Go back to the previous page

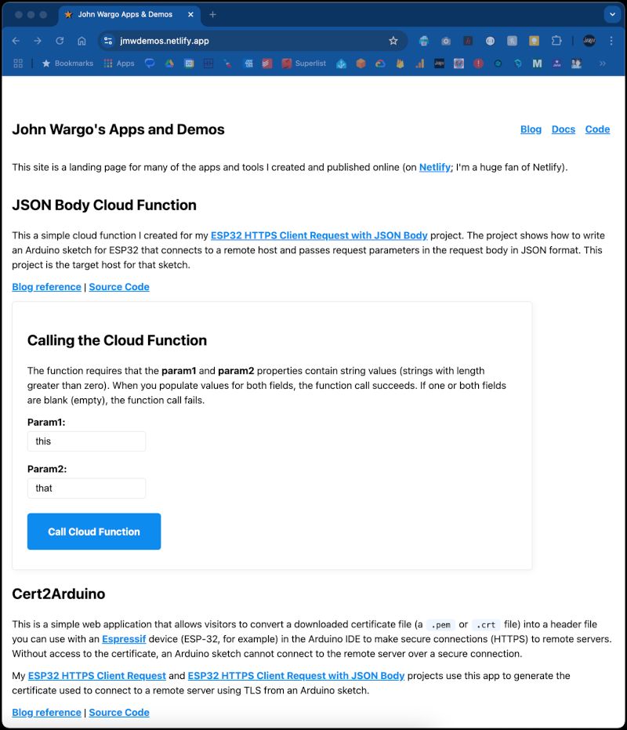[x=16, y=41]
